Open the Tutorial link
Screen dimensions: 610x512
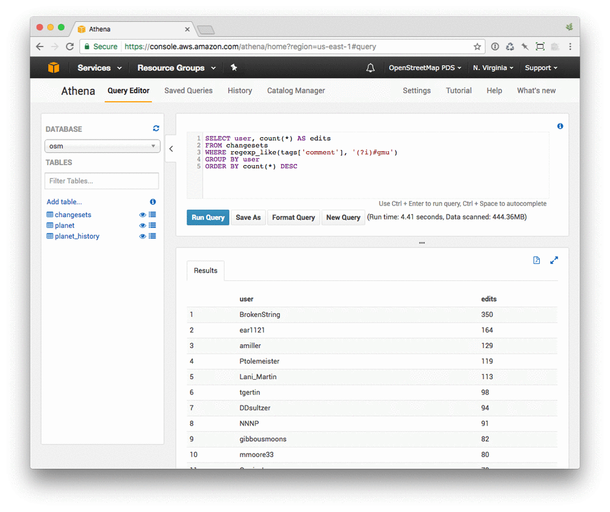[459, 91]
